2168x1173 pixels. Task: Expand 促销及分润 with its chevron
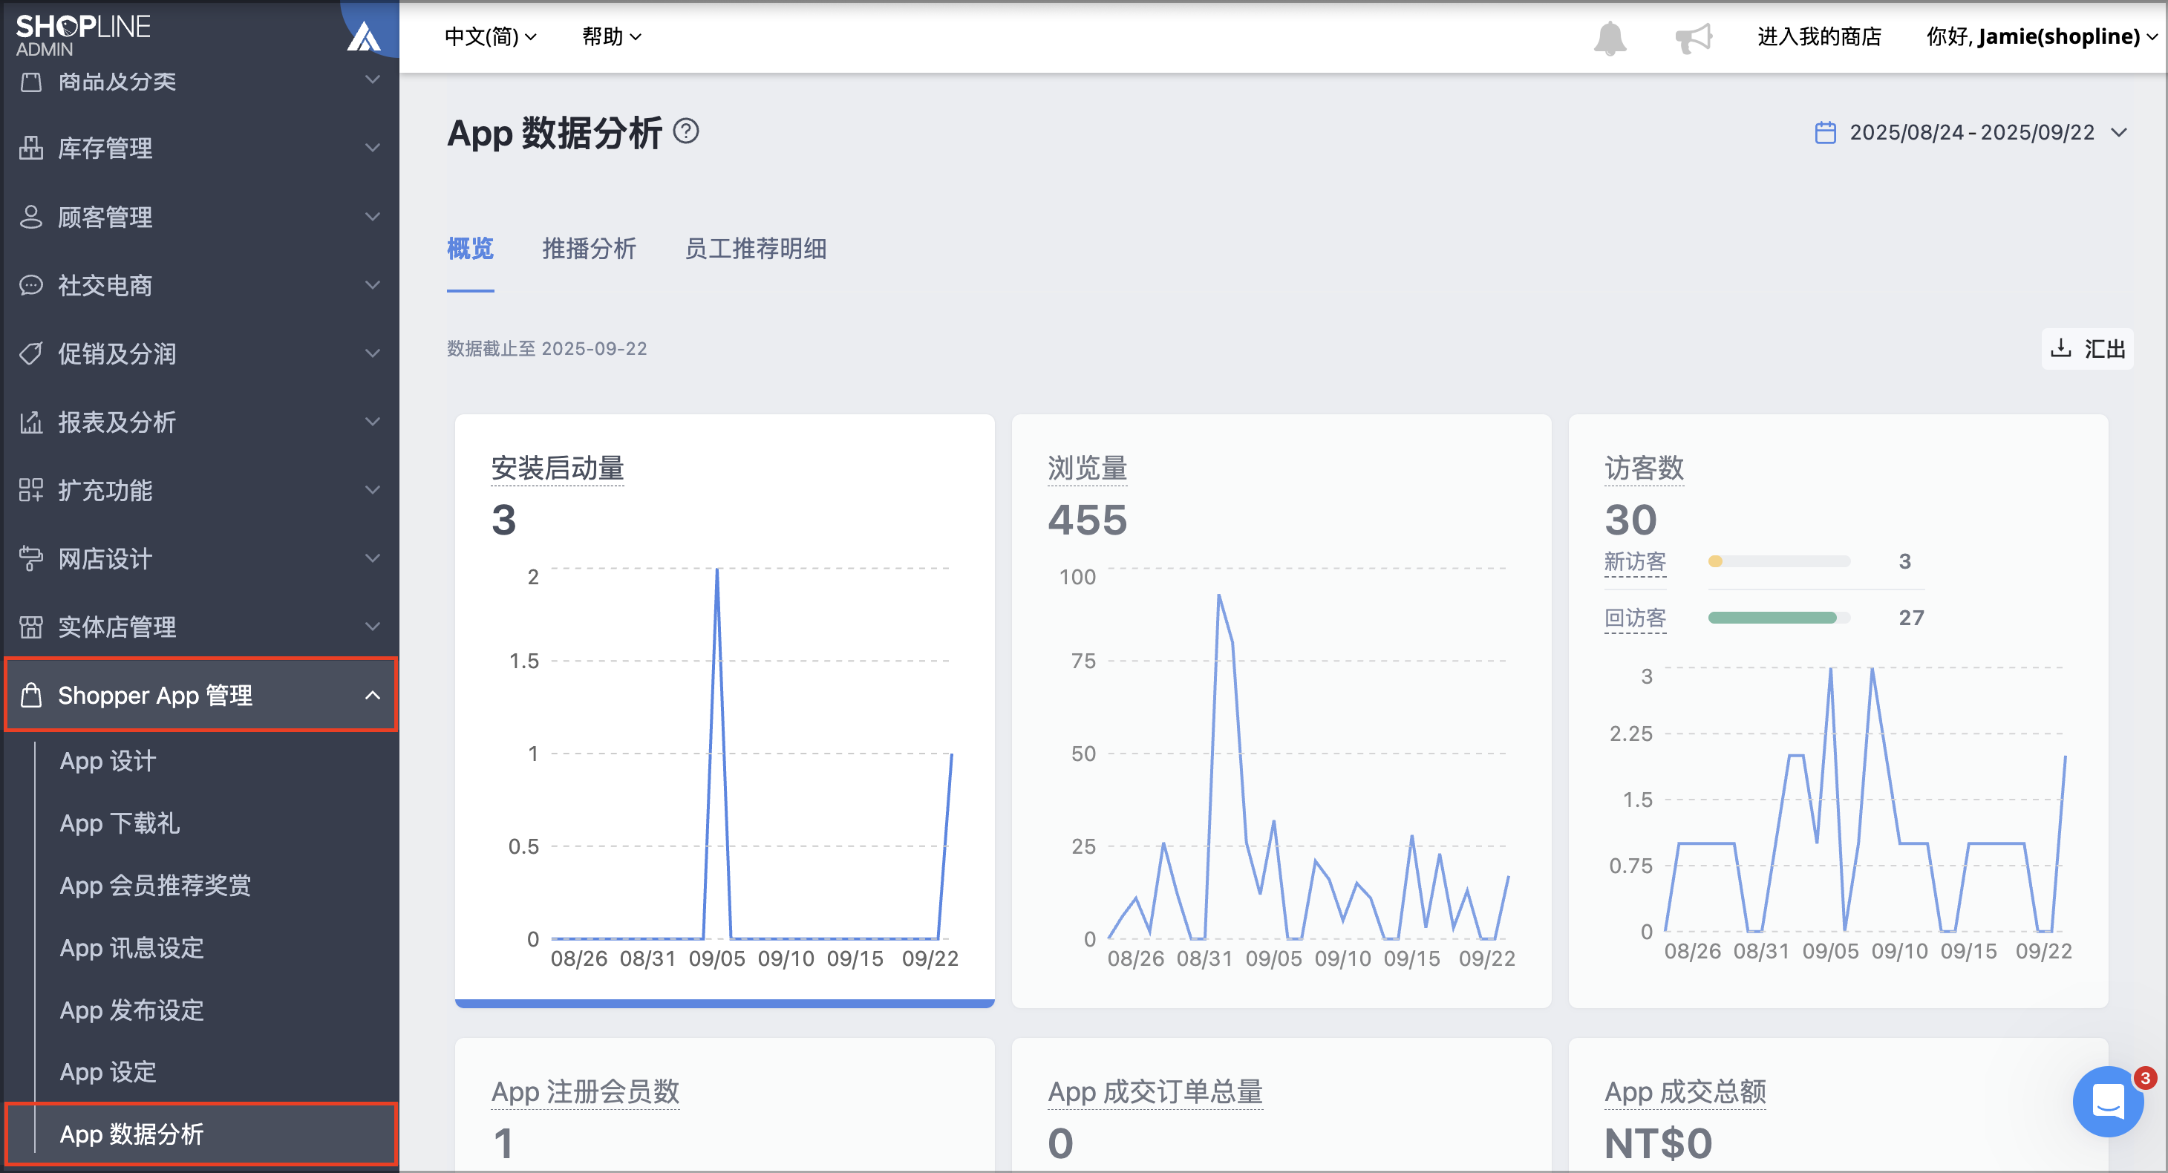[372, 353]
